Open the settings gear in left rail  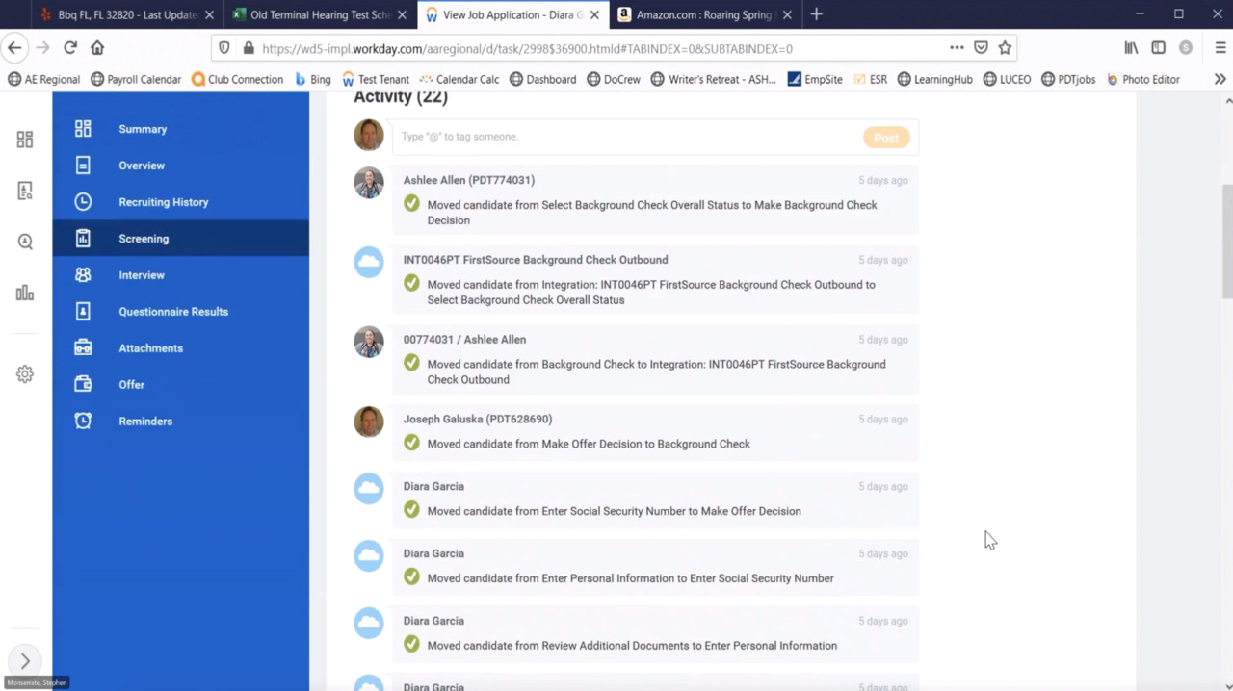(x=25, y=374)
